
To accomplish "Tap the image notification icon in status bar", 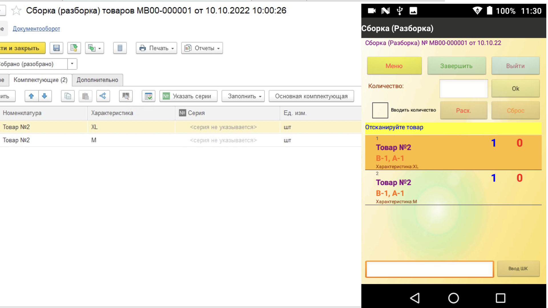I will 413,11.
